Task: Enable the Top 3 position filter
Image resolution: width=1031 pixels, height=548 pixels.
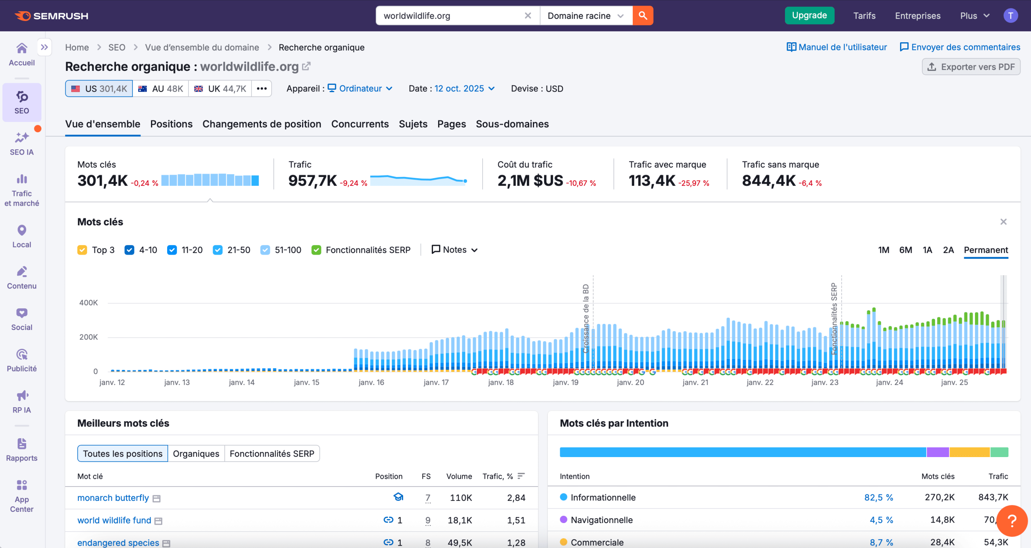Action: coord(82,249)
